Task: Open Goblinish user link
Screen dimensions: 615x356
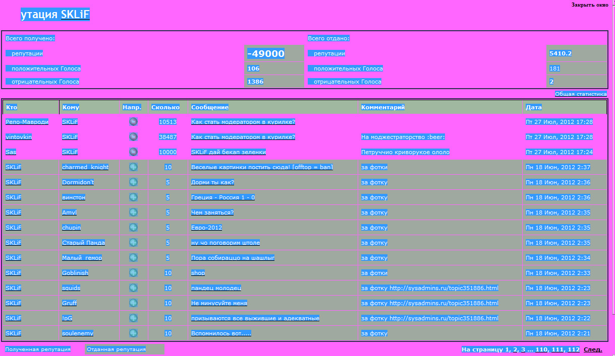Action: [75, 273]
